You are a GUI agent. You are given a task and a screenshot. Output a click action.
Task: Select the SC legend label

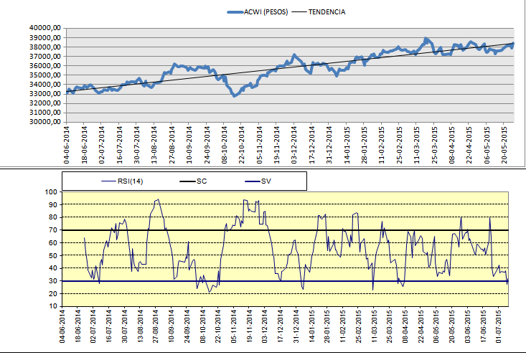202,181
